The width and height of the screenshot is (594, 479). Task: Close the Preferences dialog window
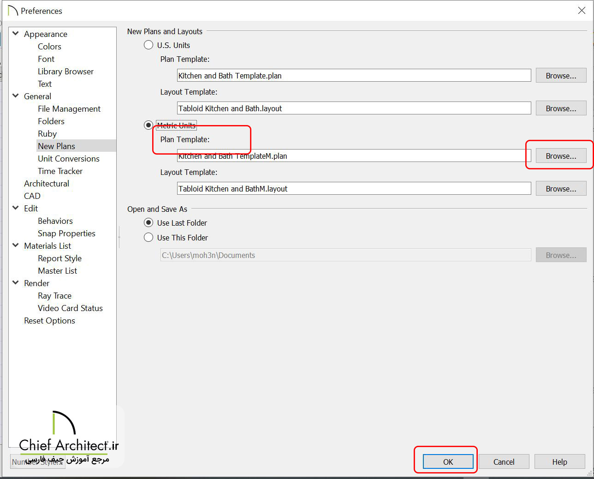582,11
